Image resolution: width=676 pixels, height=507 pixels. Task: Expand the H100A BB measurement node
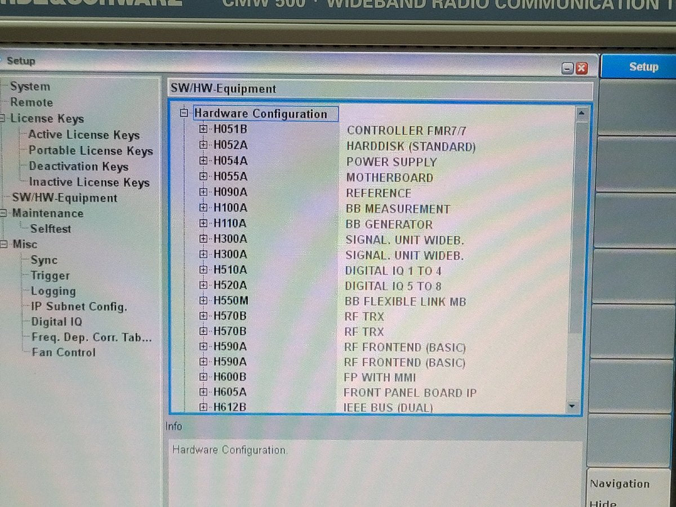(x=203, y=207)
